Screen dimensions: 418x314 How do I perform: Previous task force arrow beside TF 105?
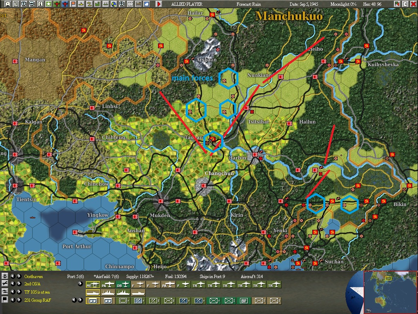tap(13, 292)
